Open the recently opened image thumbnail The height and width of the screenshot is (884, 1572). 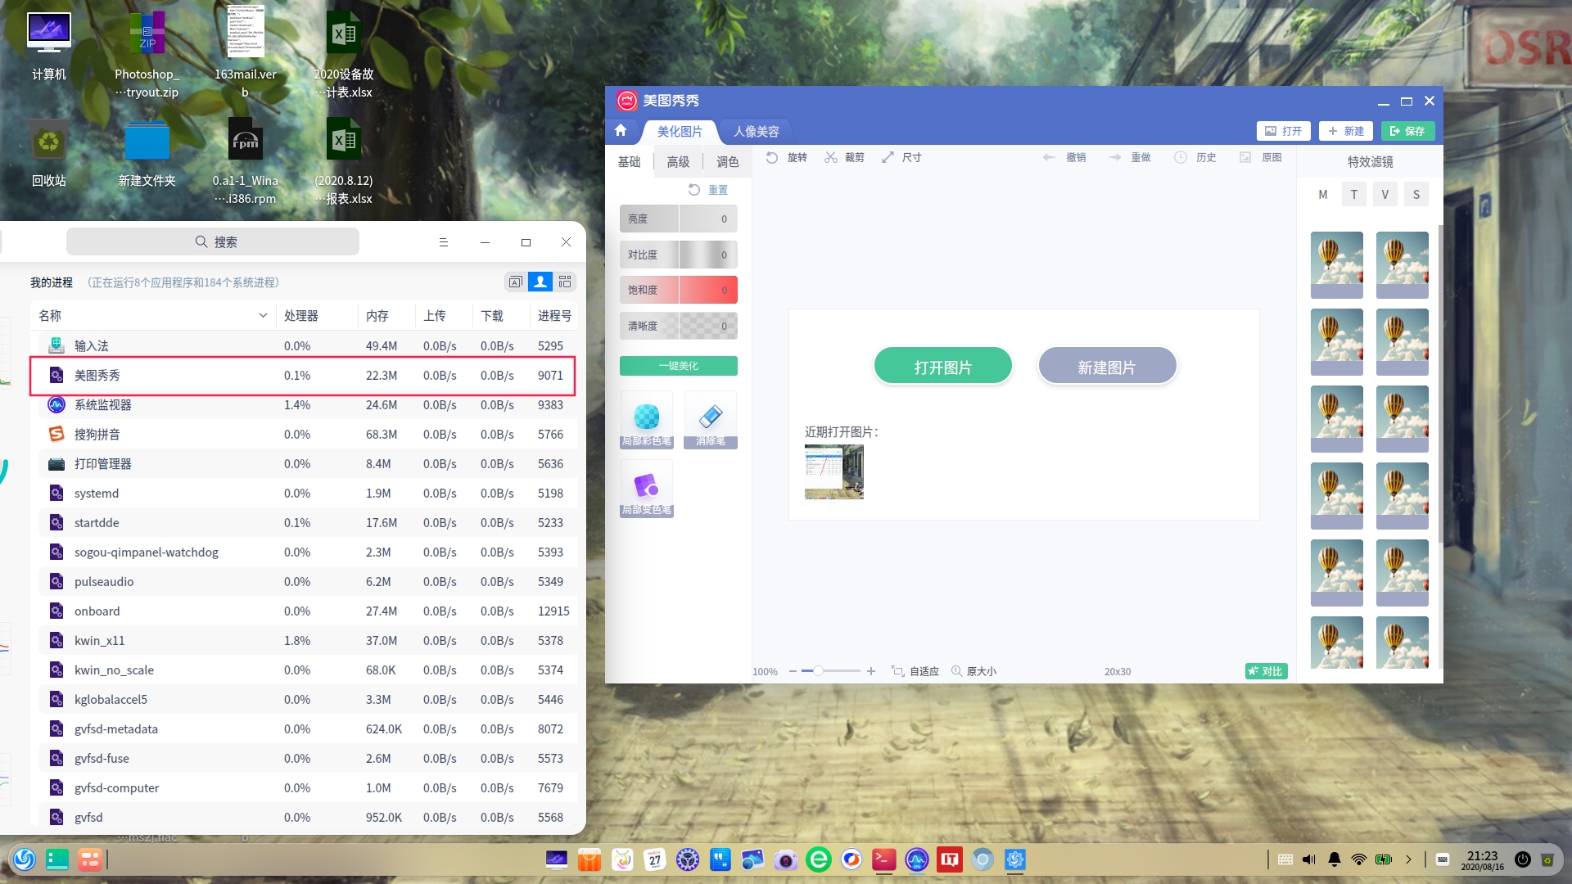pyautogui.click(x=834, y=472)
